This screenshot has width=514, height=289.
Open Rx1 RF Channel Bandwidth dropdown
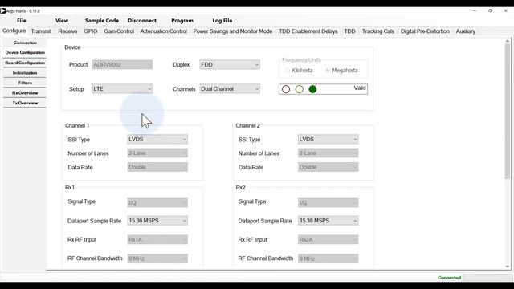[157, 258]
